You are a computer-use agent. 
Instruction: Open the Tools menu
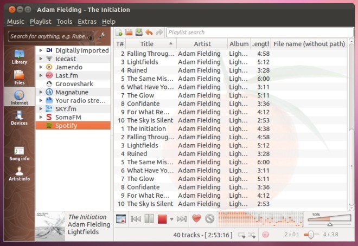65,22
